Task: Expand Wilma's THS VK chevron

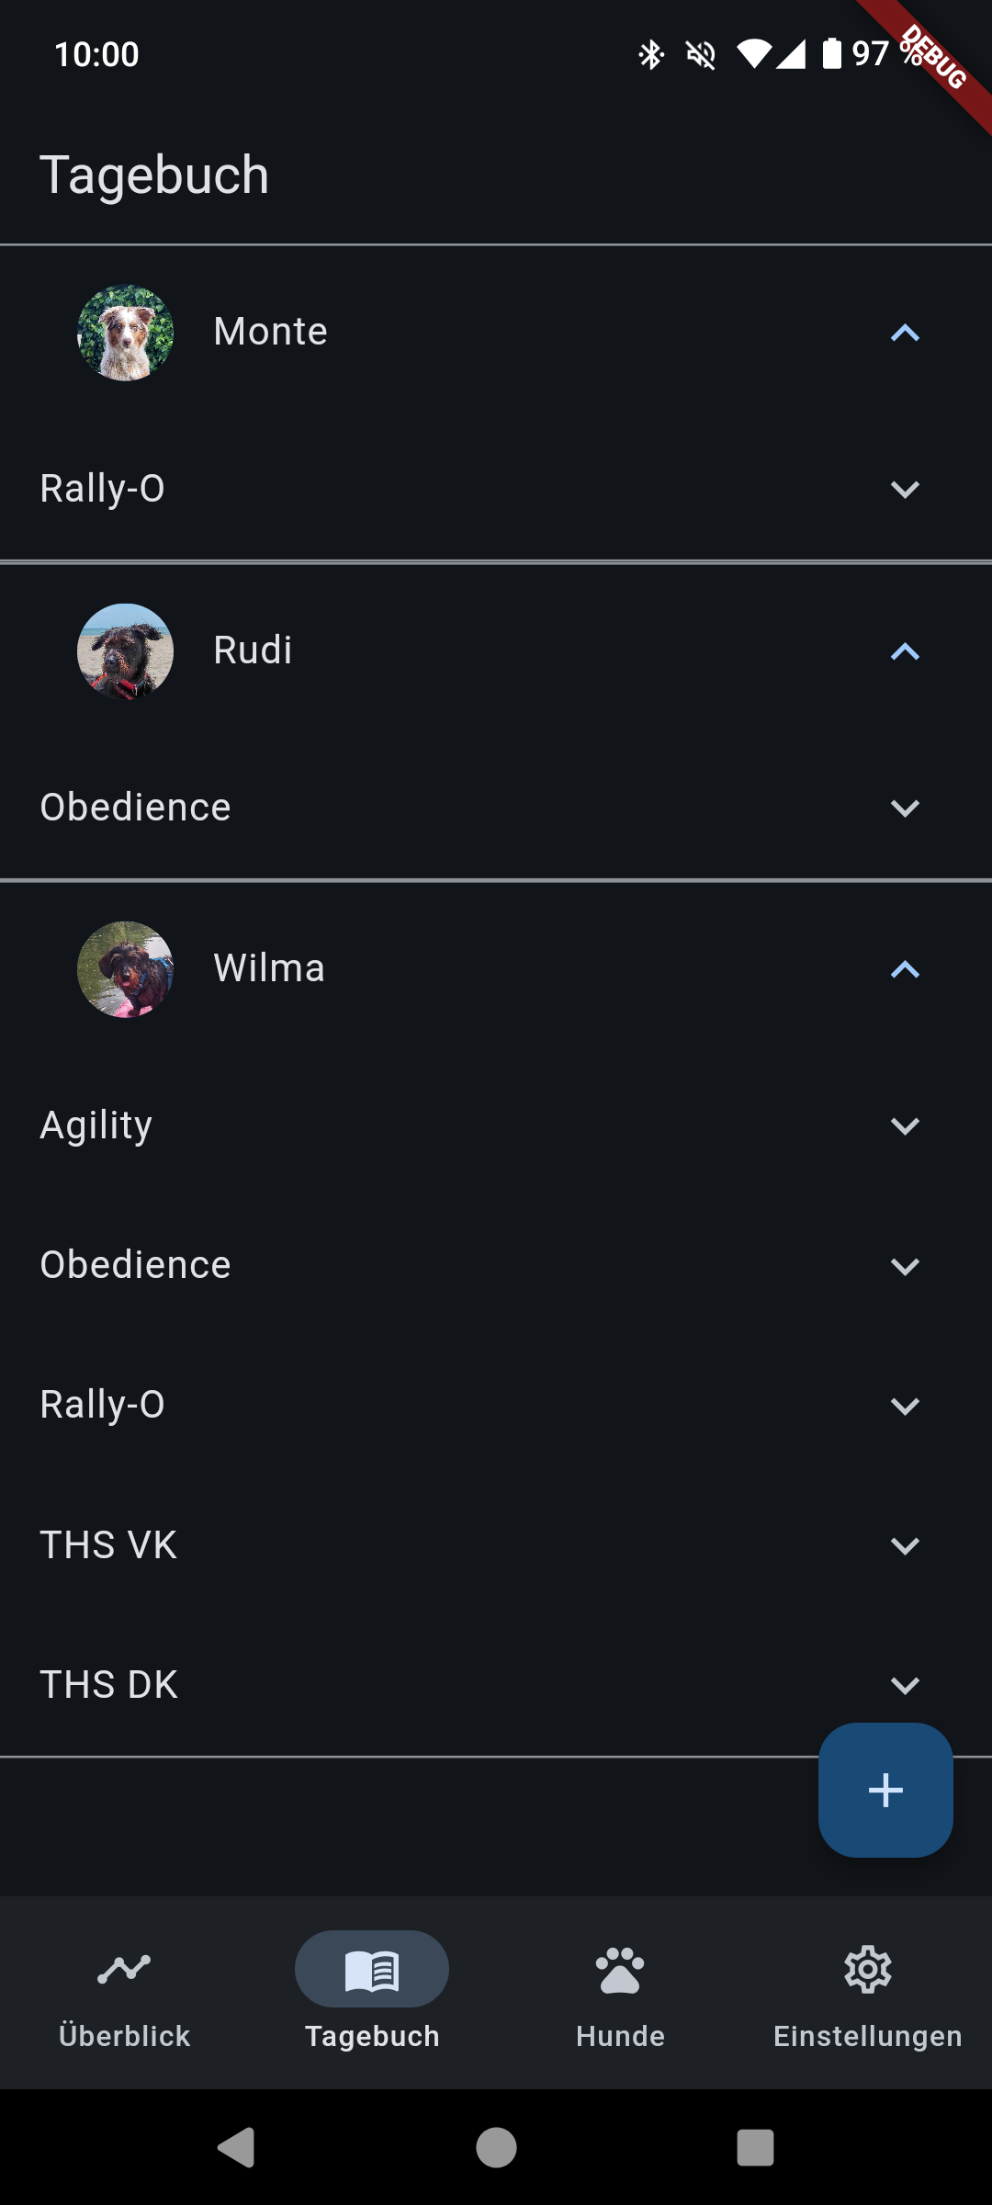Action: click(x=905, y=1545)
